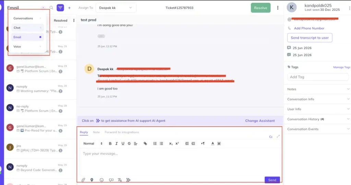Toggle bold formatting
Image resolution: width=351 pixels, height=185 pixels.
point(110,143)
